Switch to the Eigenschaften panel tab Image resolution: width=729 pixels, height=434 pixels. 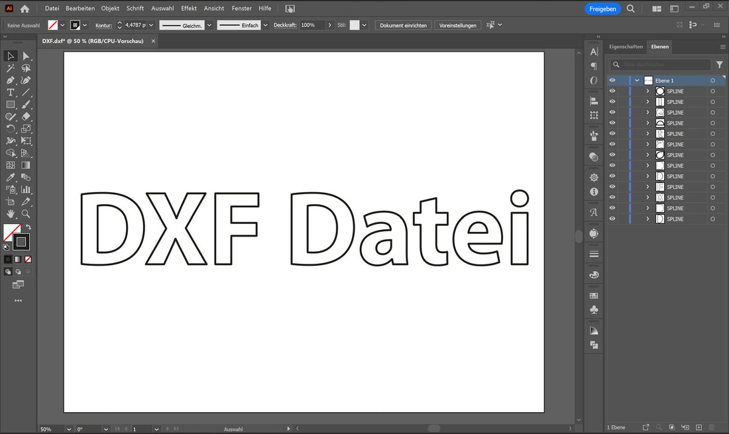[626, 46]
